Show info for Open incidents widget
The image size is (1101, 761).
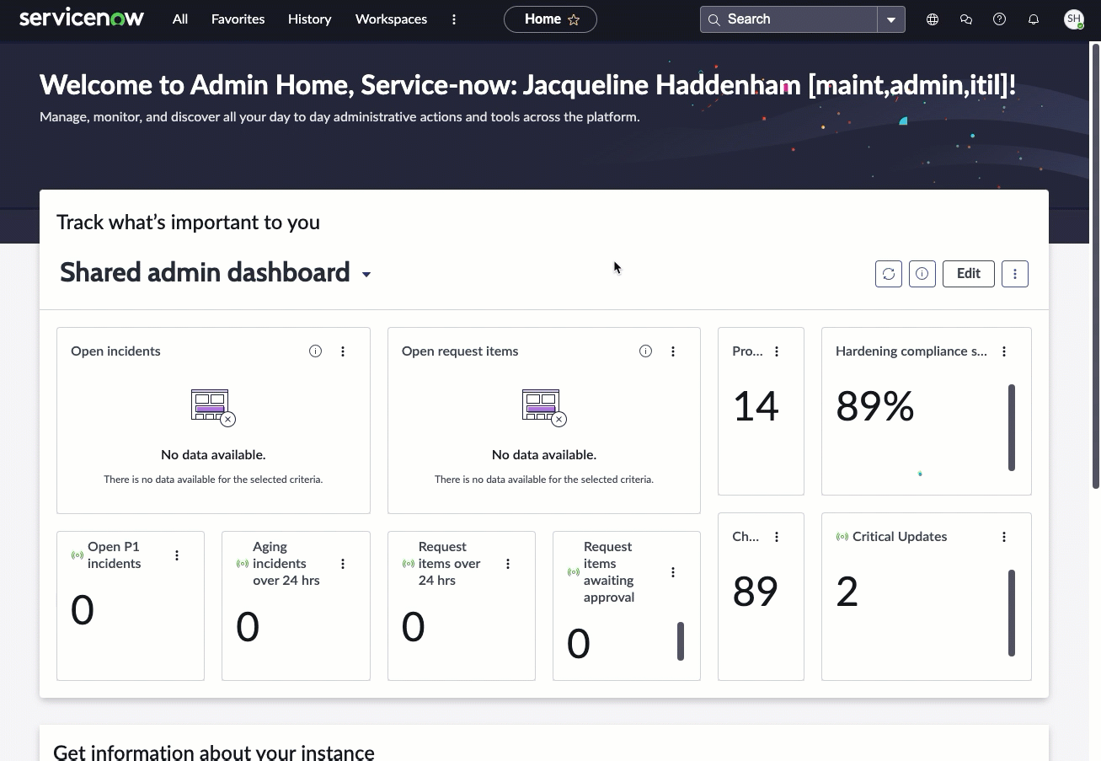point(315,351)
